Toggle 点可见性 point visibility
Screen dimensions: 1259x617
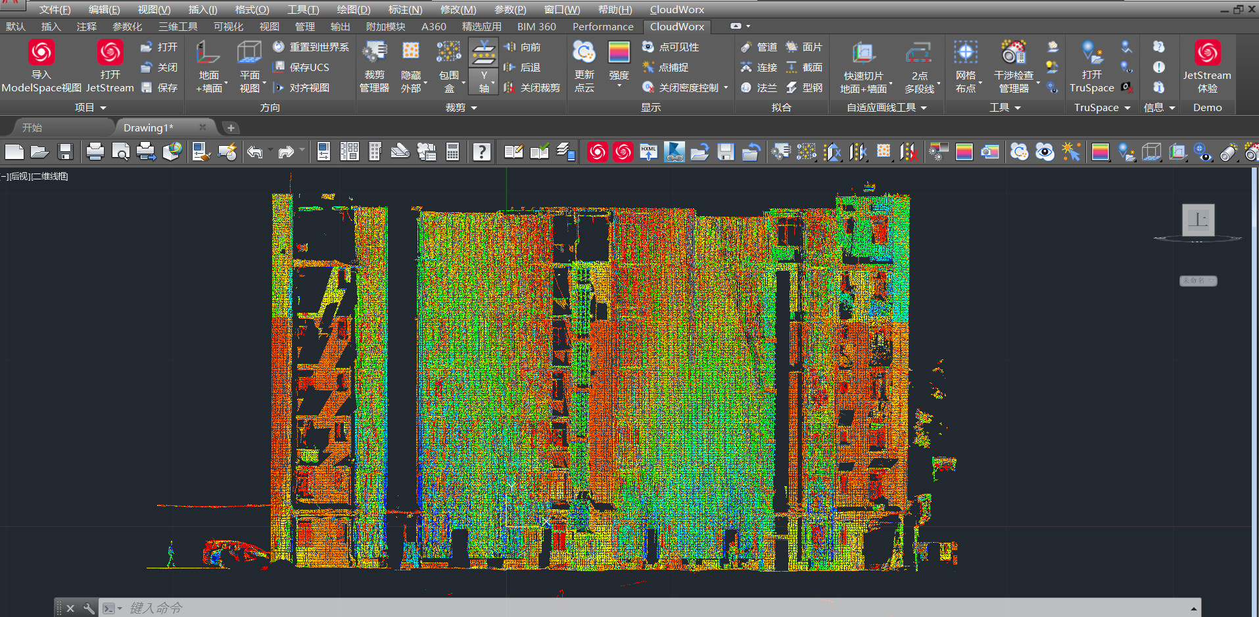(x=671, y=47)
